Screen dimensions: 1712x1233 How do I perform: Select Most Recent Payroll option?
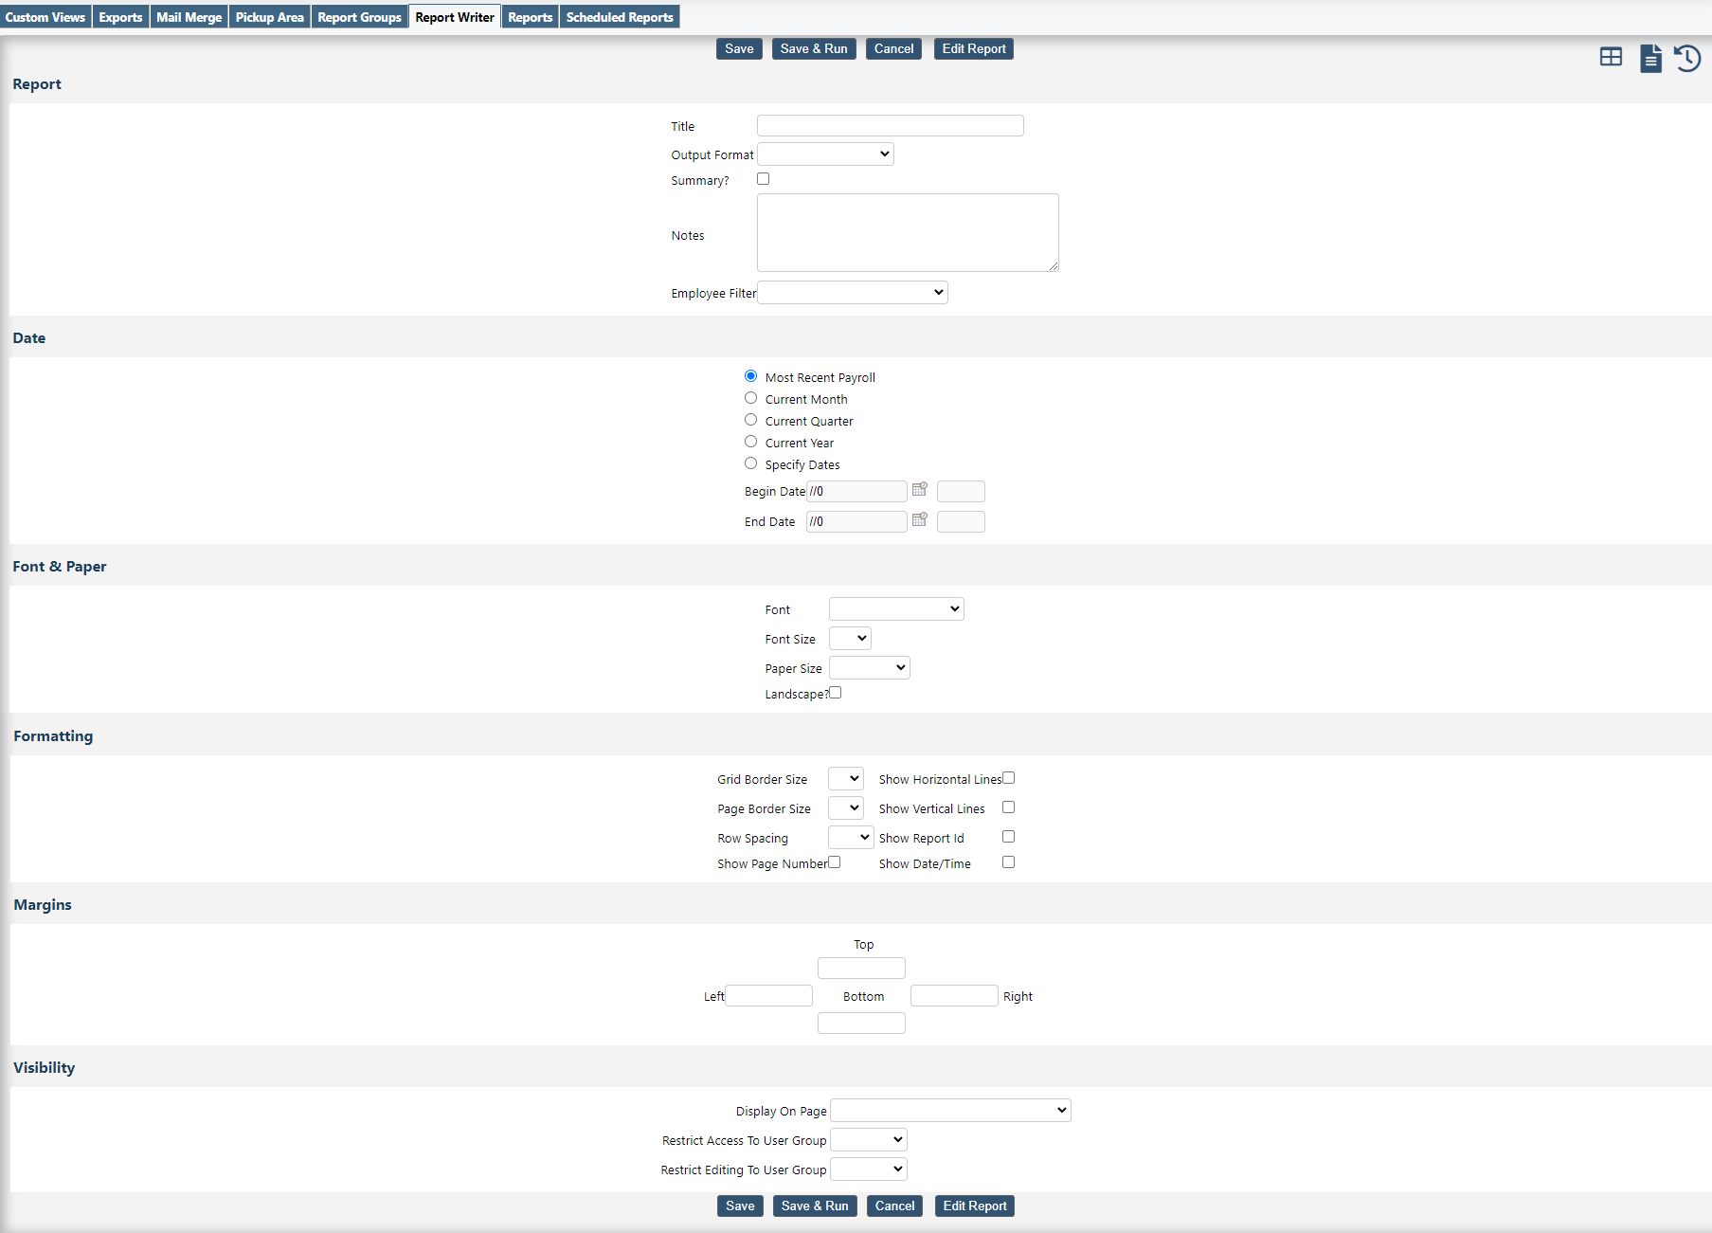(750, 376)
